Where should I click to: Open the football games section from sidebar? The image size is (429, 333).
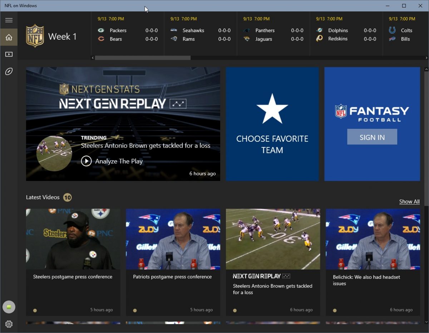[9, 72]
